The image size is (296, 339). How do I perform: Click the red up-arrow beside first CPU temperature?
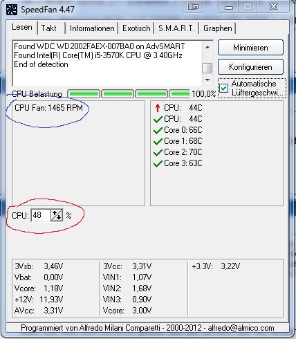pyautogui.click(x=158, y=108)
